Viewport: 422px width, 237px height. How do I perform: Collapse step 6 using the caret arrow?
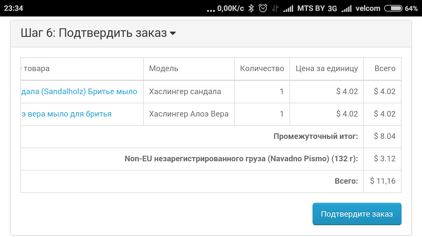[172, 33]
